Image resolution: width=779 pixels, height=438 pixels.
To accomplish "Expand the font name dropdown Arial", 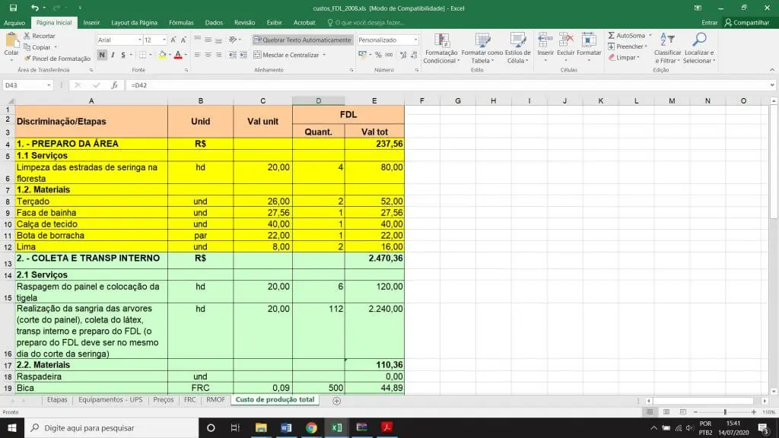I will pyautogui.click(x=139, y=40).
